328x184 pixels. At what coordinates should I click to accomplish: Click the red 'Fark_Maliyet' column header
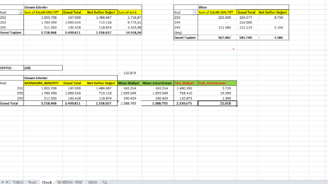point(186,83)
